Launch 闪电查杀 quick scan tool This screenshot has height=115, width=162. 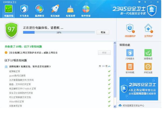click(130, 54)
